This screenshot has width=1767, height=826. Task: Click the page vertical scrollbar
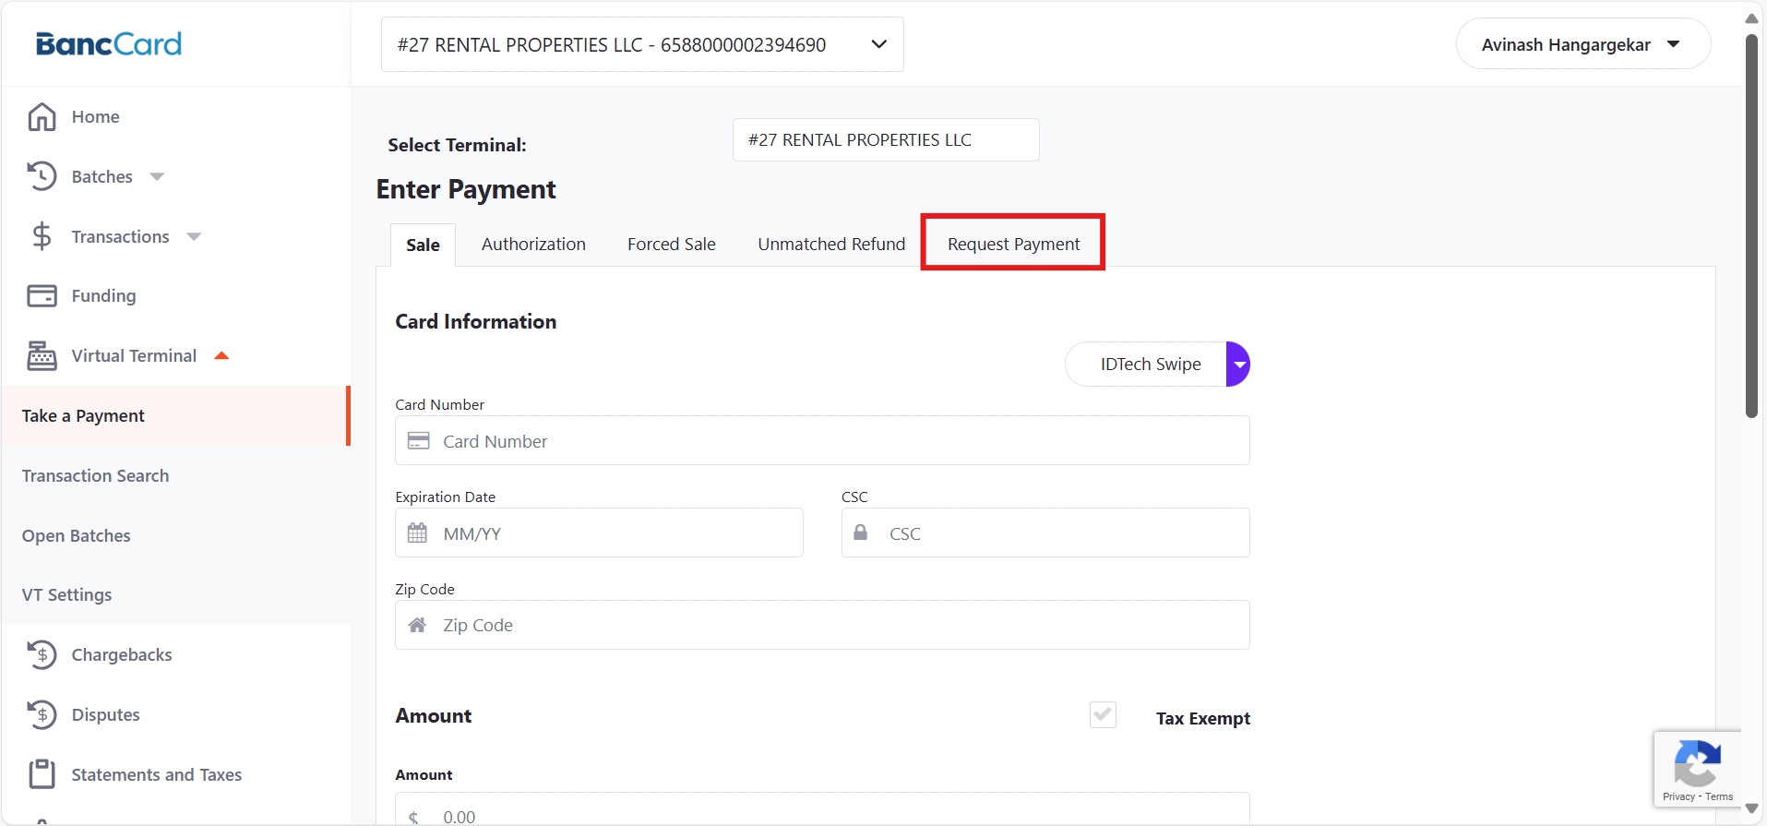click(x=1751, y=226)
